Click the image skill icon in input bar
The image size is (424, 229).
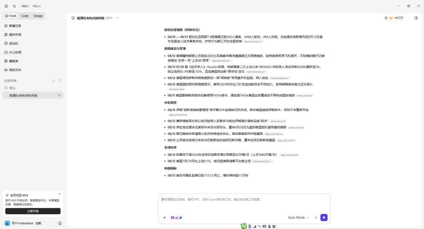tap(176, 217)
